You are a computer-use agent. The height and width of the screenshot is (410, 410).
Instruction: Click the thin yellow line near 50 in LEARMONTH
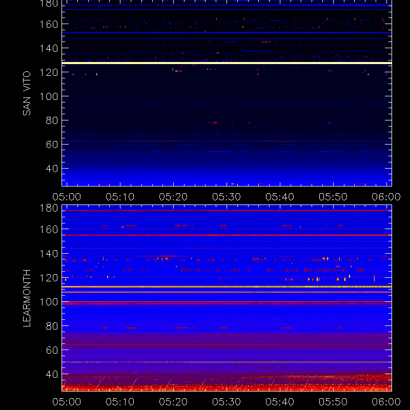(227, 362)
